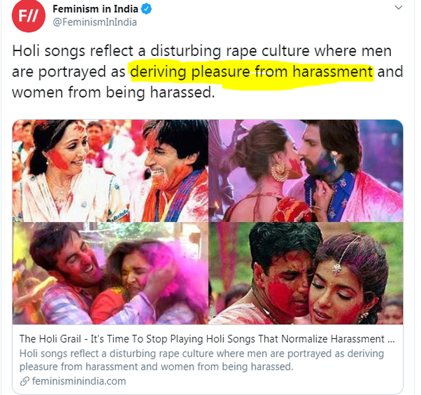Open the Feminism in India profile avatar
The height and width of the screenshot is (395, 421).
pos(29,15)
